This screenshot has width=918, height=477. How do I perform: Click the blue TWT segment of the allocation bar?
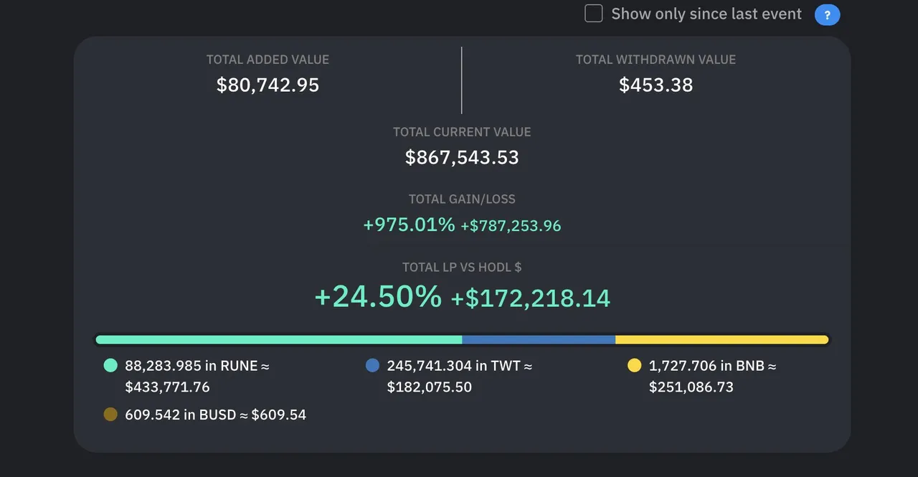[539, 339]
